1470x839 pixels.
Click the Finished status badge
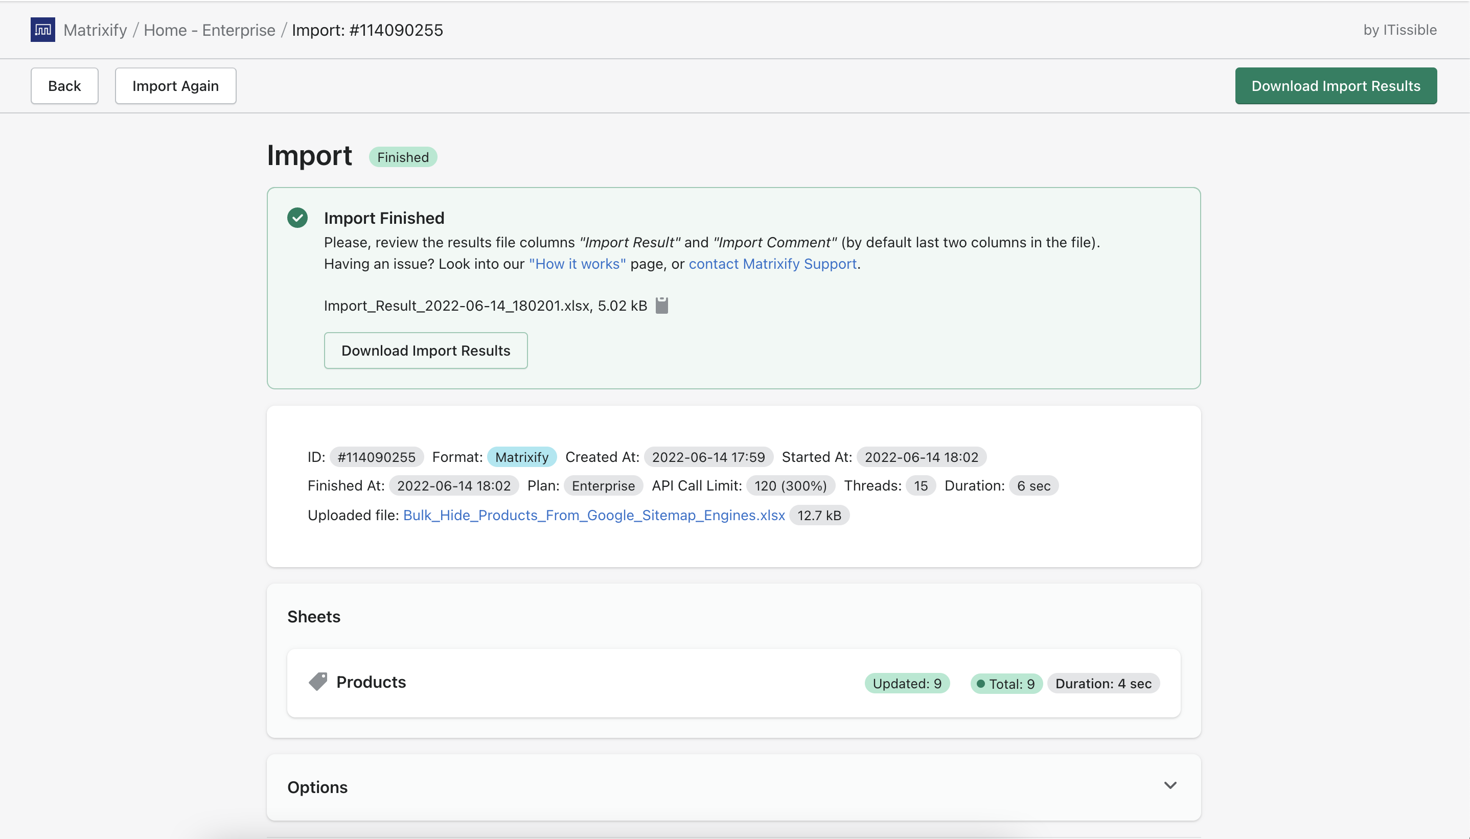coord(402,156)
